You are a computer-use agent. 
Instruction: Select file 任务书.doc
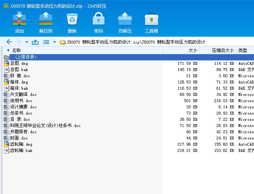point(21,113)
